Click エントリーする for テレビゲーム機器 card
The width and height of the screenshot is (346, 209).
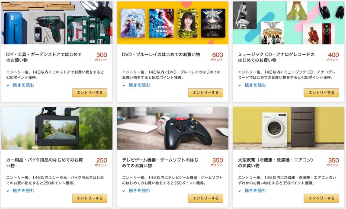point(205,198)
